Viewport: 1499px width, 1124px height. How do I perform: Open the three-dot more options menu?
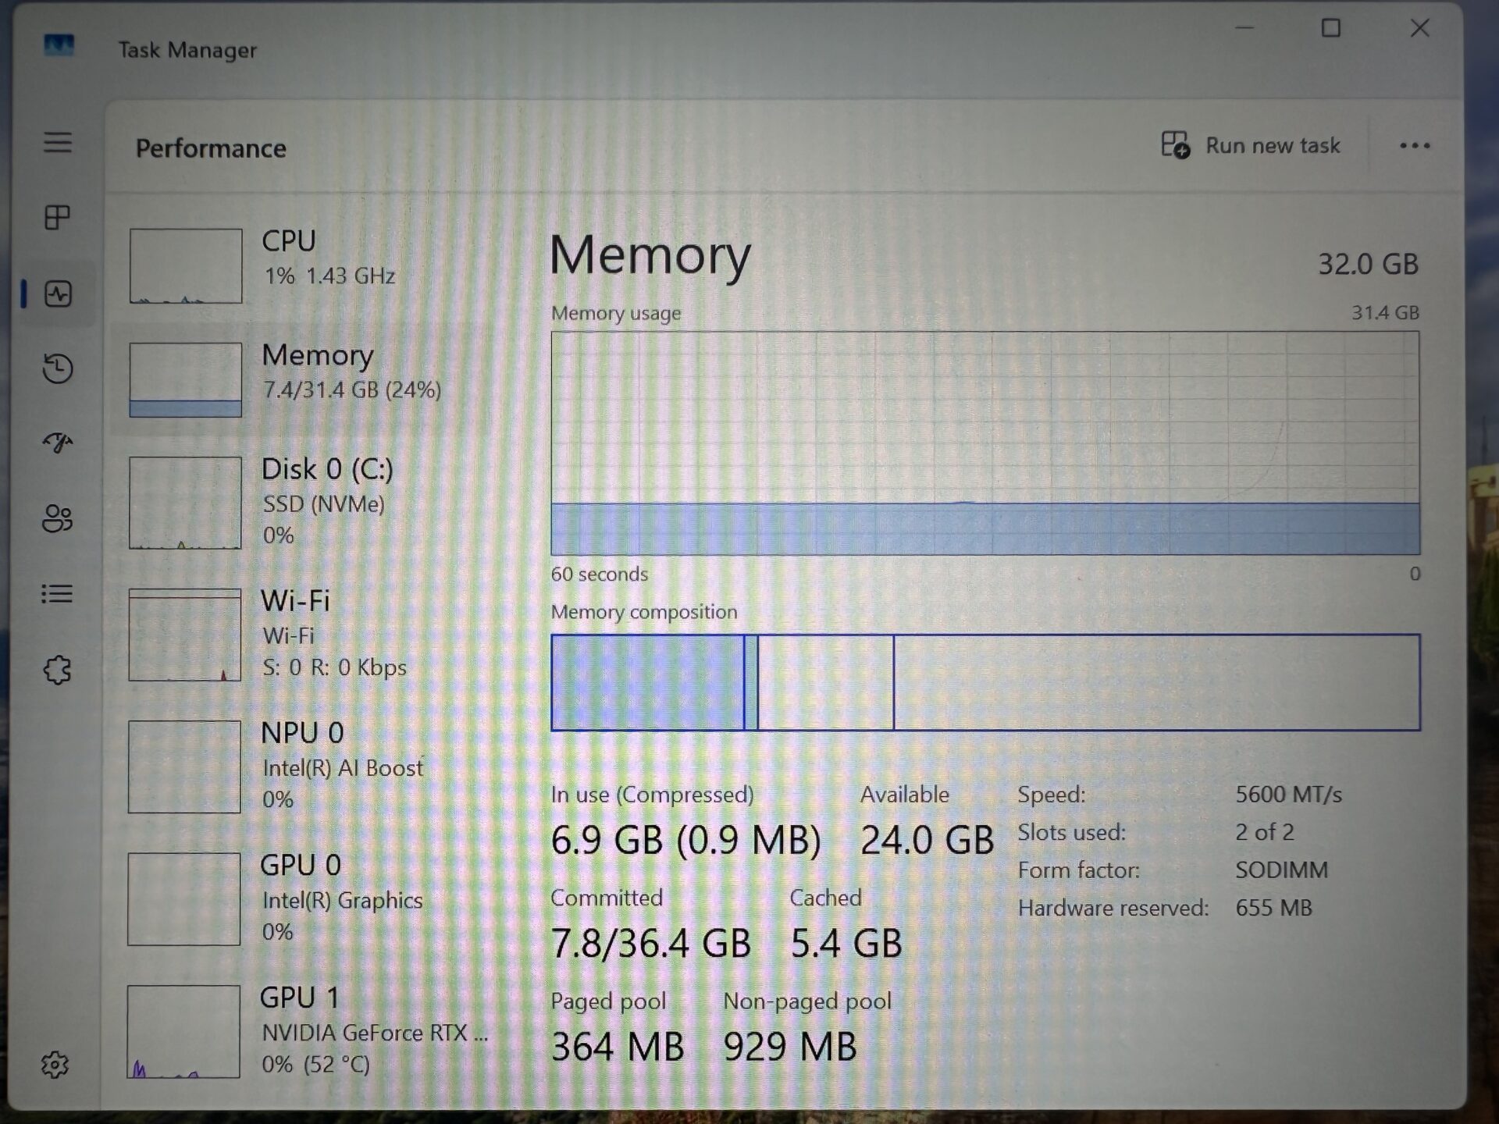pyautogui.click(x=1414, y=146)
